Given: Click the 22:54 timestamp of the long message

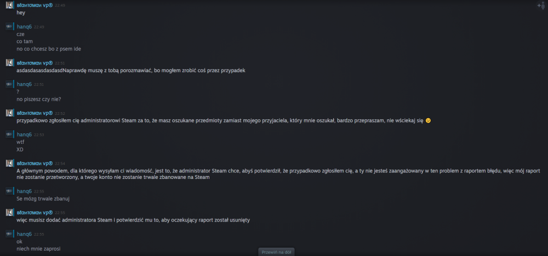Looking at the screenshot, I should (60, 164).
